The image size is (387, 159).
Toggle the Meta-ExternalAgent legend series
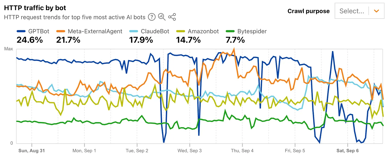click(95, 31)
